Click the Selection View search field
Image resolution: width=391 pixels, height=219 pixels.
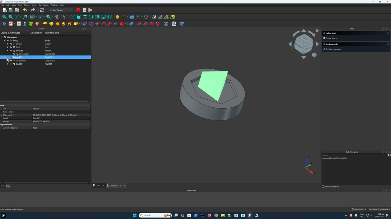(354, 155)
